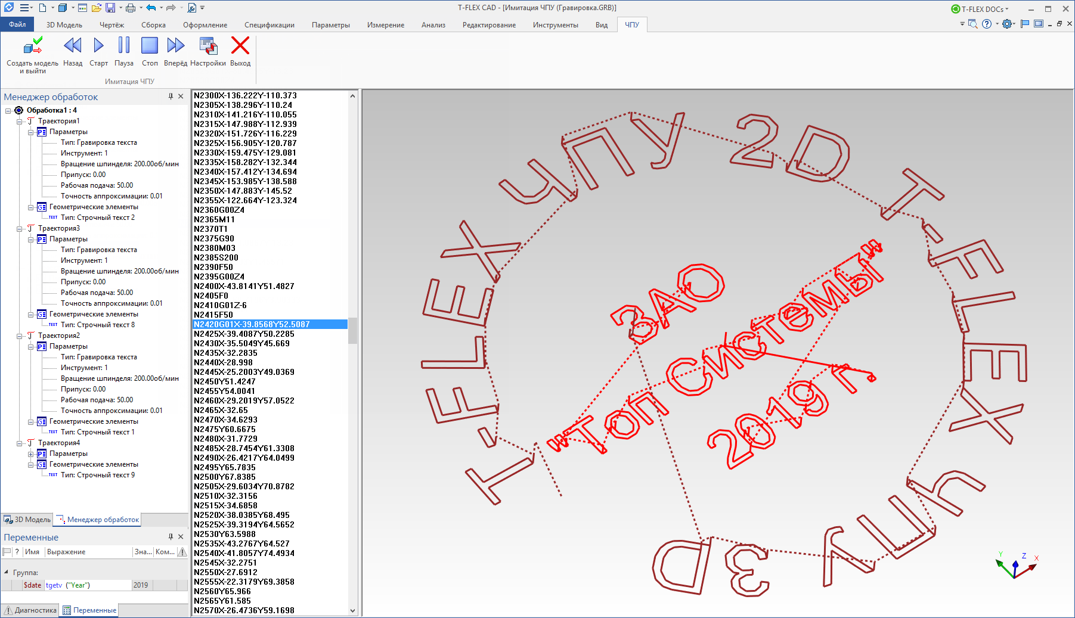Screen dimensions: 1075x618
Task: Click the start page window icon
Action: 83,8
